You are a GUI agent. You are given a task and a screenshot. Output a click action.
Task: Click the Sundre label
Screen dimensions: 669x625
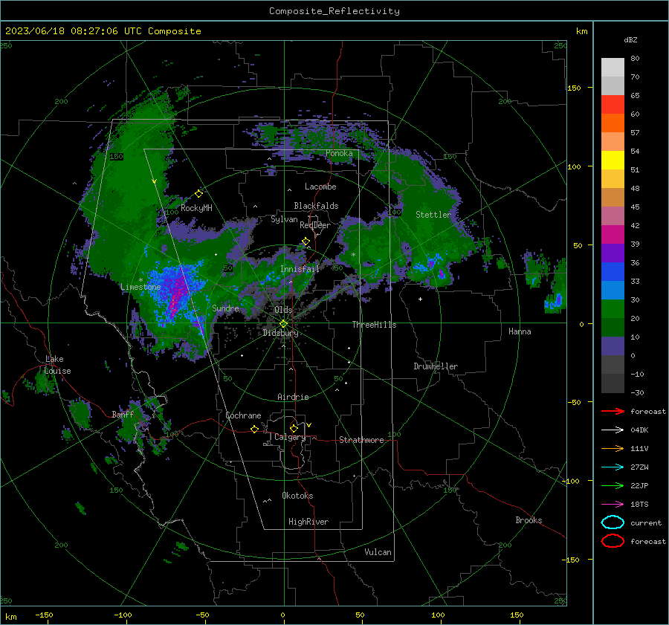[x=225, y=308]
